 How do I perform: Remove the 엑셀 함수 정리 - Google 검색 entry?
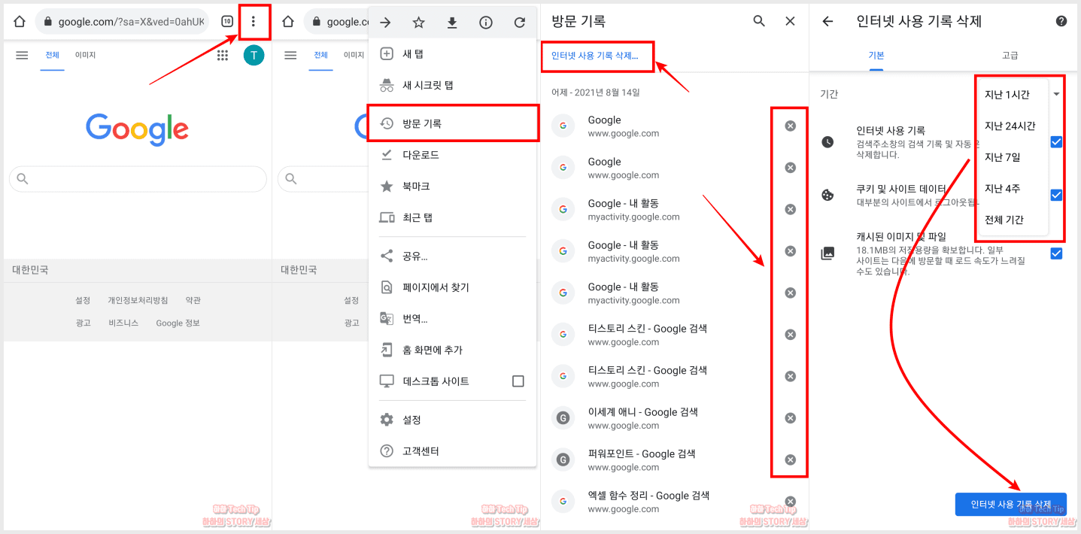[790, 502]
